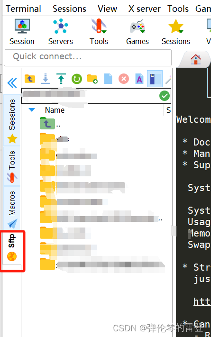Screen dimensions: 211x337
Task: Refresh the SFTP folder with the green circular icon
Action: pyautogui.click(x=77, y=79)
